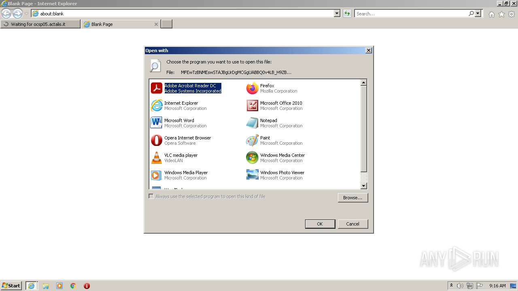Go back with the browser Back arrow

pos(6,13)
